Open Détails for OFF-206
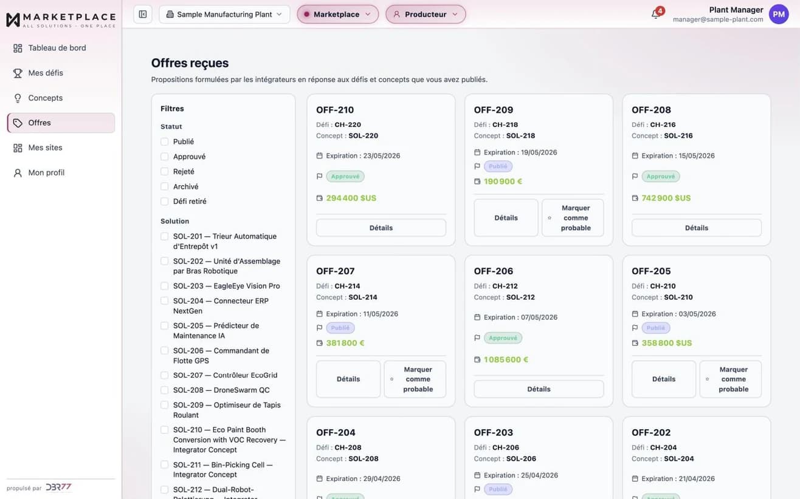Viewport: 800px width, 499px height. tap(539, 389)
